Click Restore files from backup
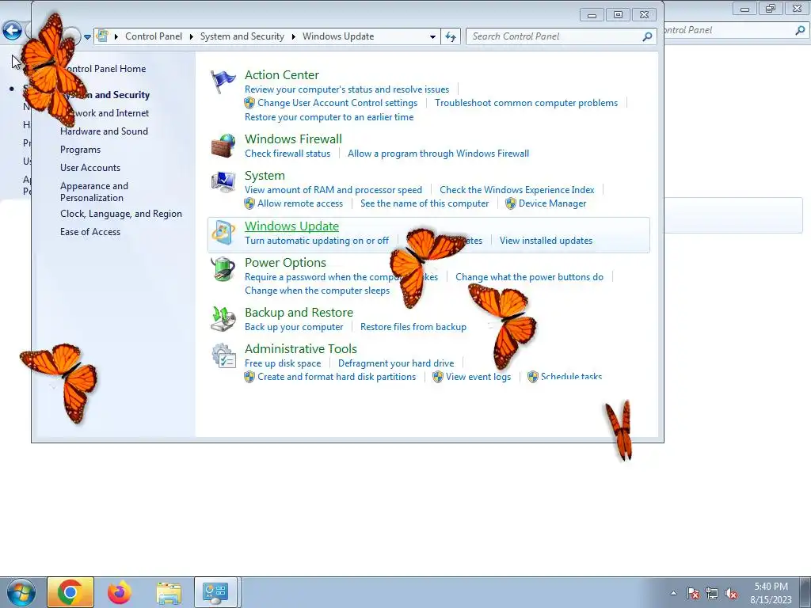 coord(413,327)
